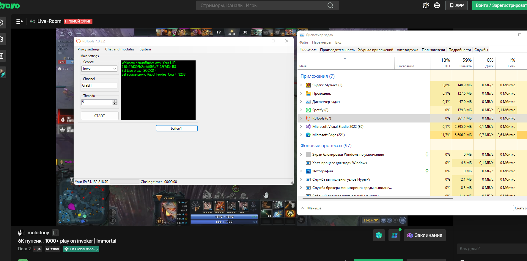
Task: Click the search magnifier icon
Action: [330, 5]
